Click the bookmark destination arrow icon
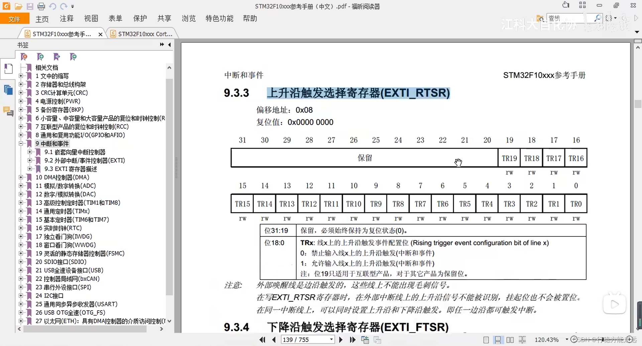The width and height of the screenshot is (642, 346). click(x=57, y=57)
